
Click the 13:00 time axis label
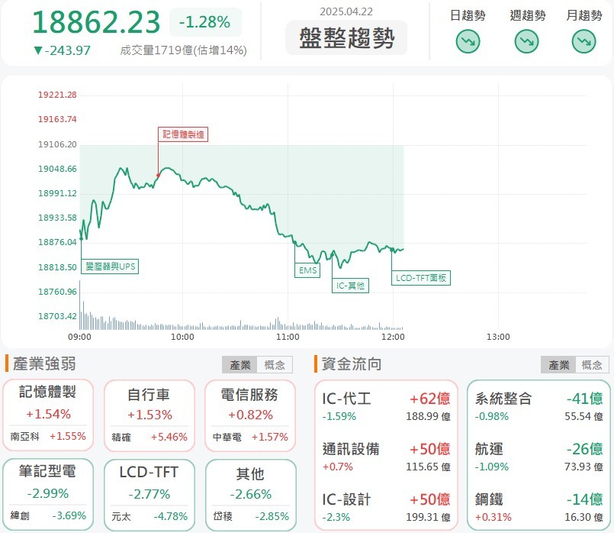tap(498, 337)
